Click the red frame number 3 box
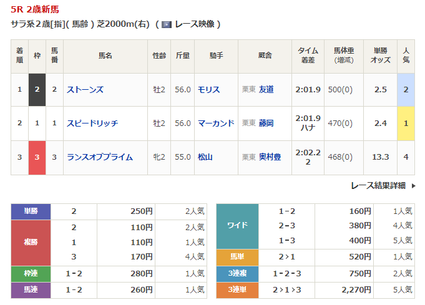Image resolution: width=425 pixels, height=305 pixels. [x=37, y=157]
